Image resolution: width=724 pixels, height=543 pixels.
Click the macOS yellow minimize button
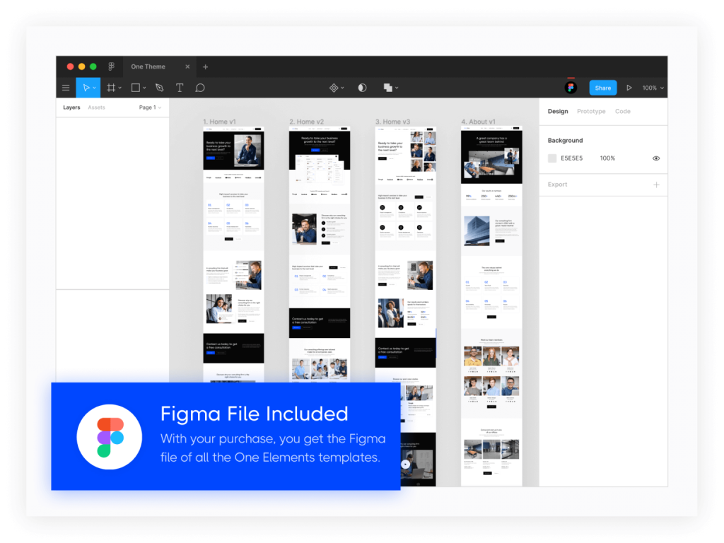pyautogui.click(x=82, y=66)
